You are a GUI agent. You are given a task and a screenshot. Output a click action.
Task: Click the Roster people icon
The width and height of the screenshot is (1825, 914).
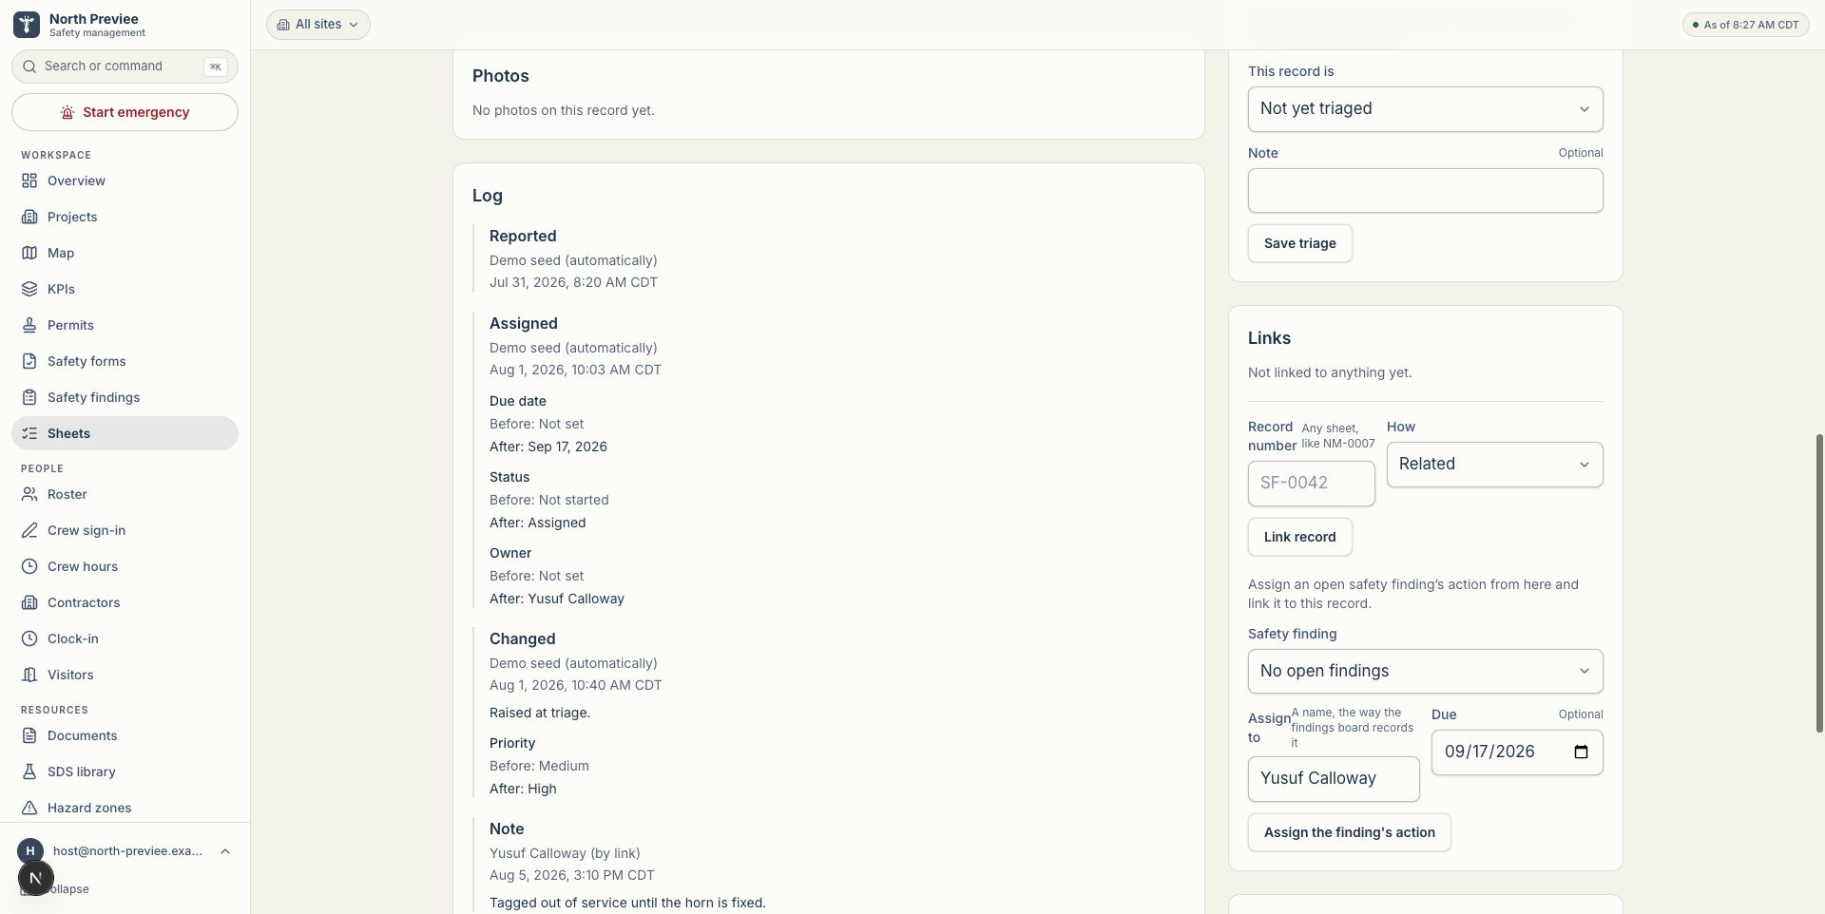coord(29,494)
